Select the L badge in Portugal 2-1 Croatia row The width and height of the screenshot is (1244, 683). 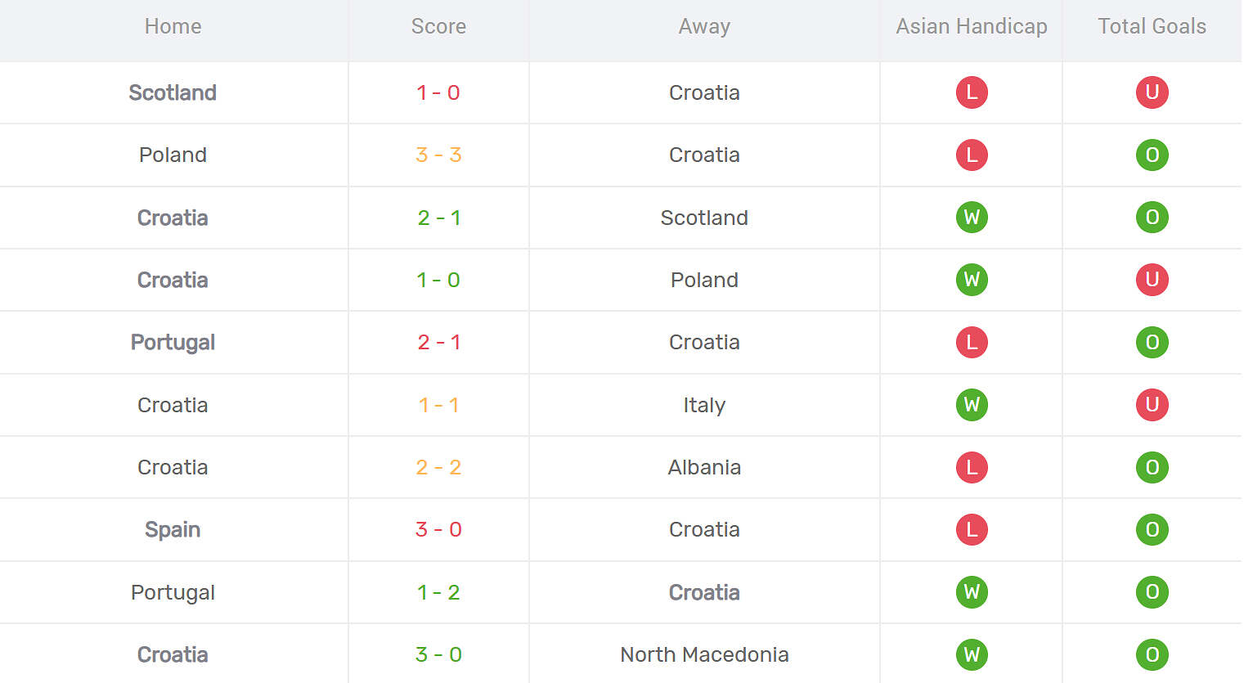pyautogui.click(x=972, y=342)
